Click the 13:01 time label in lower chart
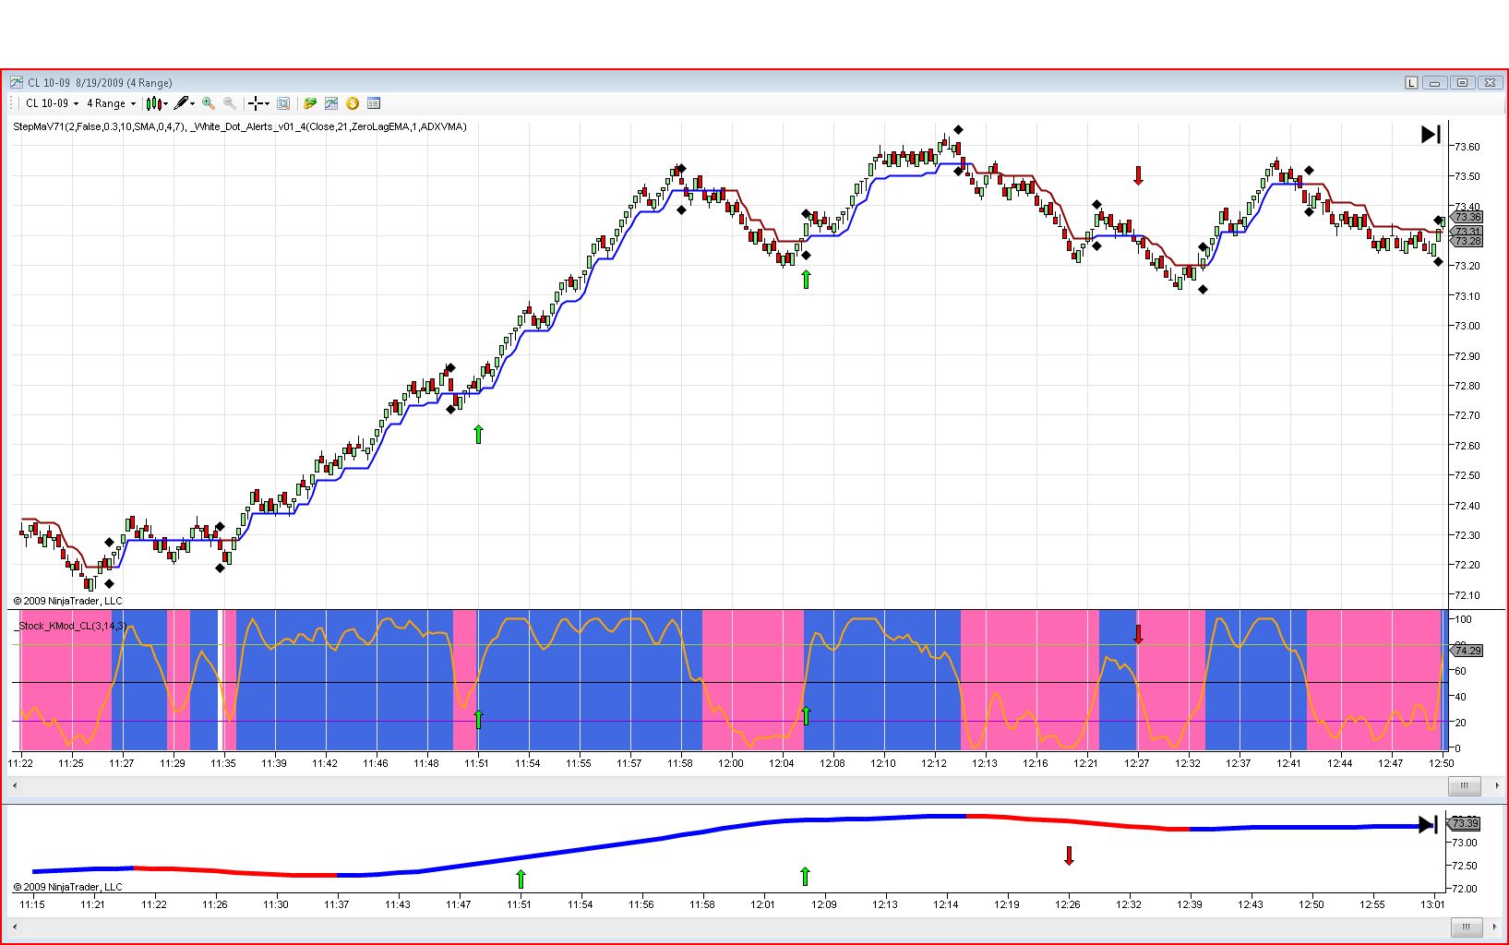This screenshot has width=1509, height=945. 1433,904
